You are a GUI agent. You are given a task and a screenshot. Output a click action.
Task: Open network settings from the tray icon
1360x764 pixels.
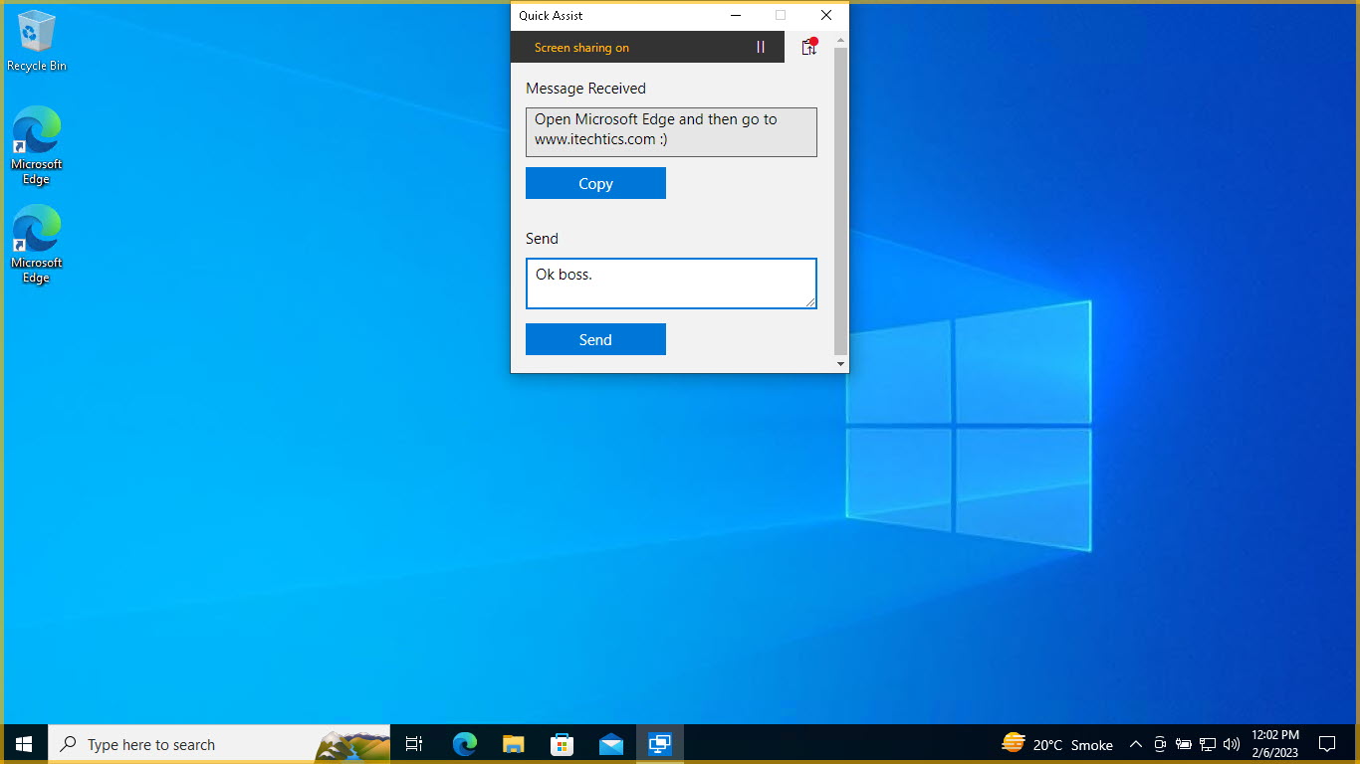point(1208,744)
